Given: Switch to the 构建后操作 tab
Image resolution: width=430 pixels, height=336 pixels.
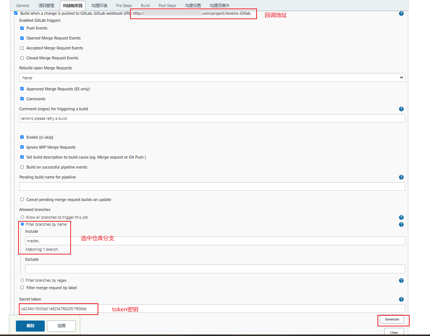Looking at the screenshot, I should click(219, 6).
